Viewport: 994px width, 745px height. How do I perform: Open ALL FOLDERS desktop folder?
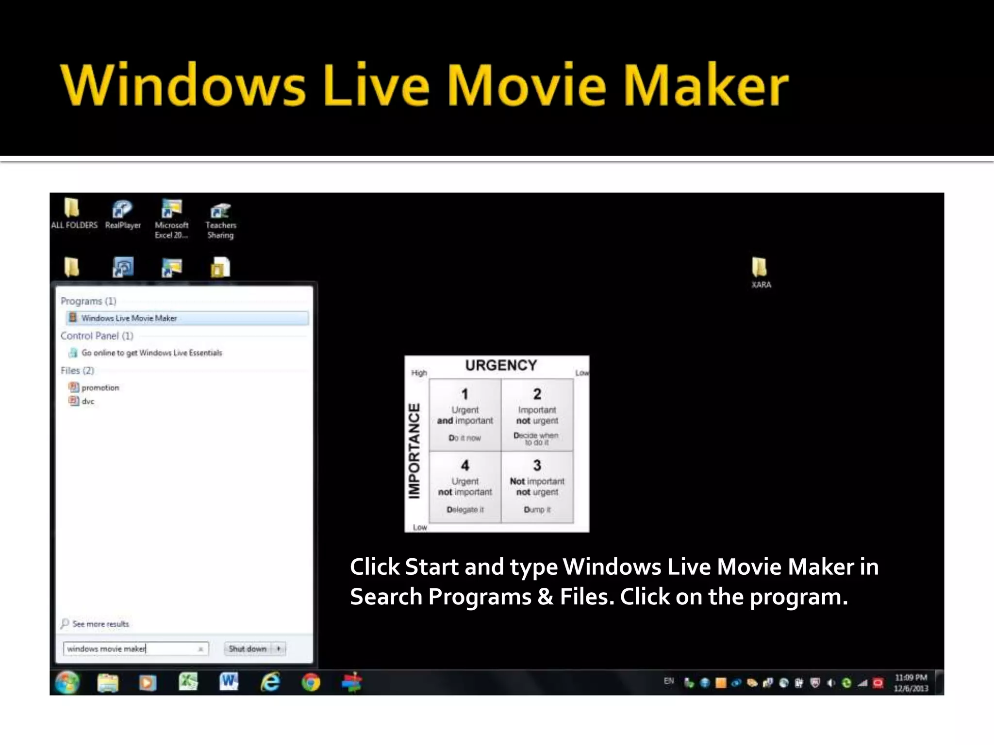[x=74, y=213]
